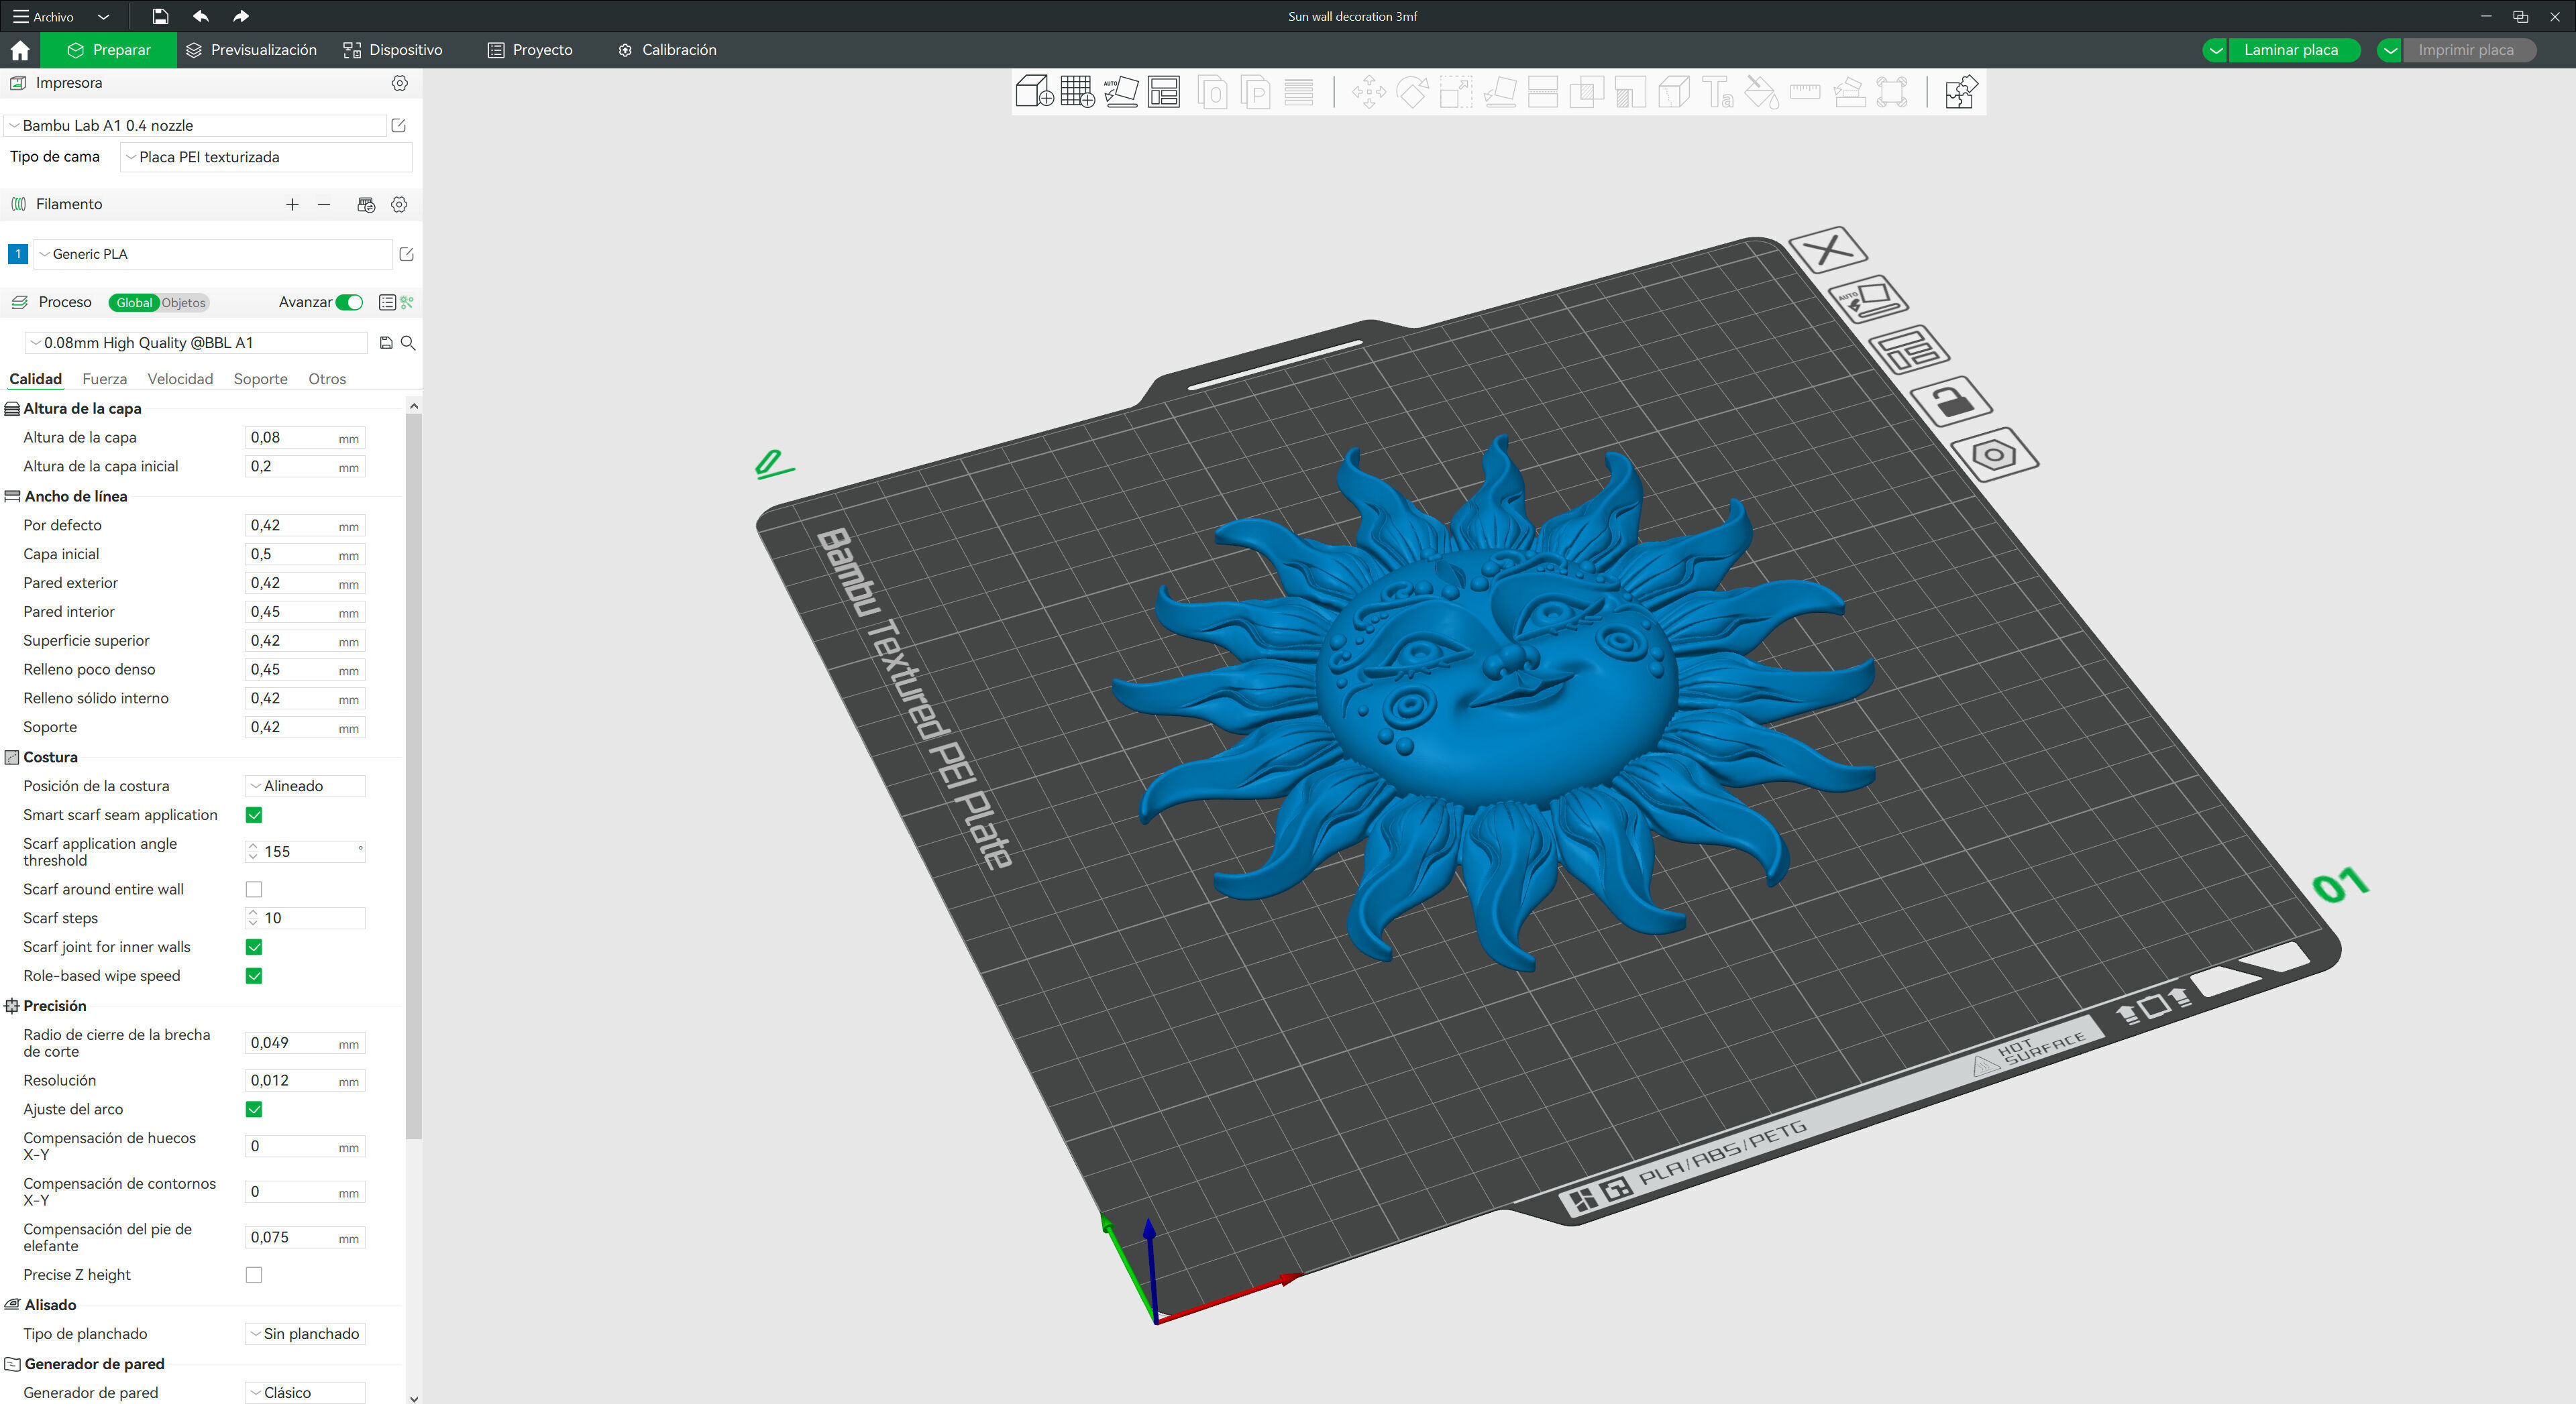Click the plate's remove-all X icon
This screenshot has height=1404, width=2576.
[x=1828, y=249]
